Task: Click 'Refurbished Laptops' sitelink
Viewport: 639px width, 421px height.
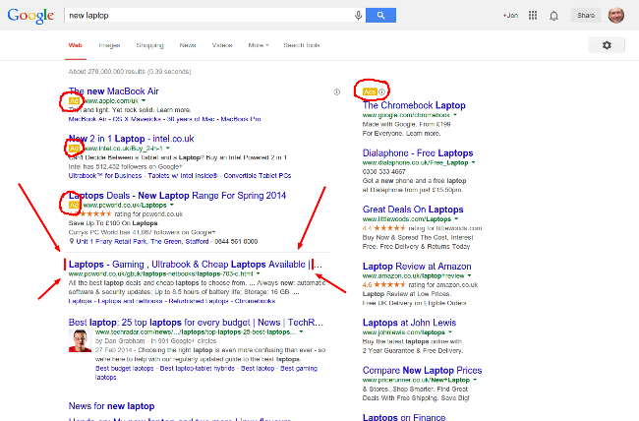Action: 199,301
